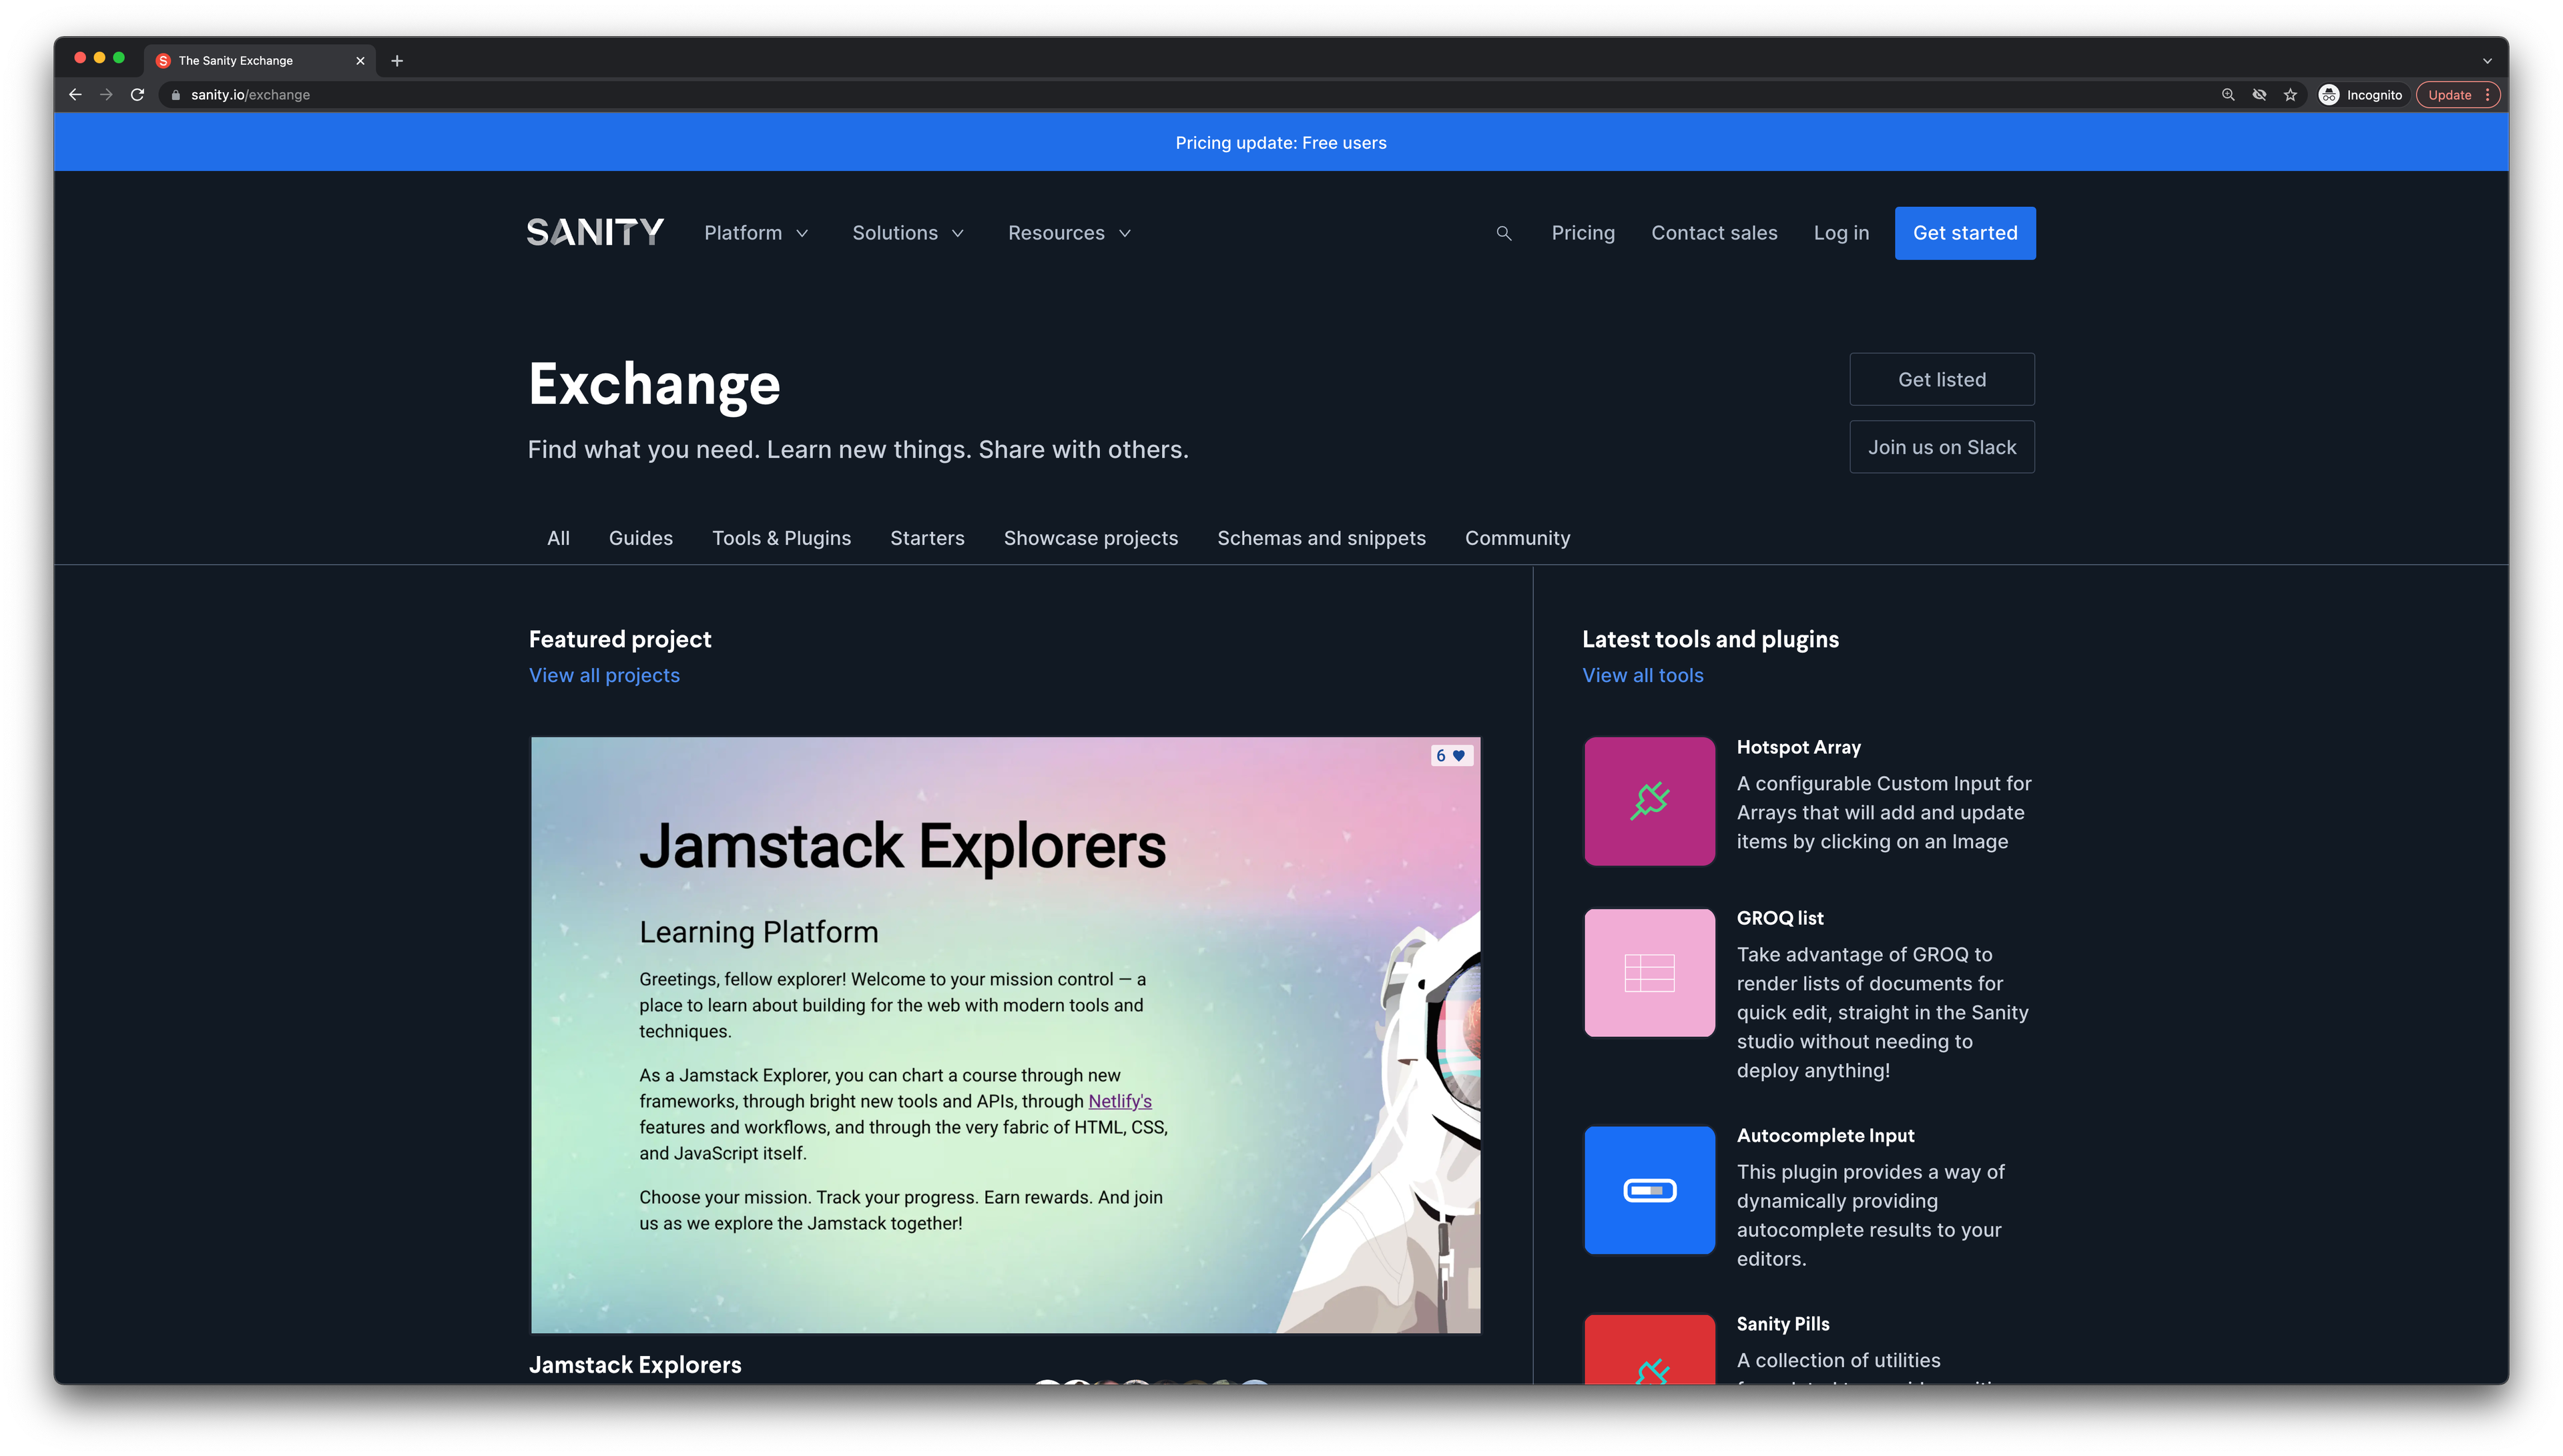Click the browser back arrow

click(x=75, y=95)
